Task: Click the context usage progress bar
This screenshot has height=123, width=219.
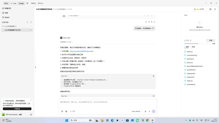Action: click(197, 44)
